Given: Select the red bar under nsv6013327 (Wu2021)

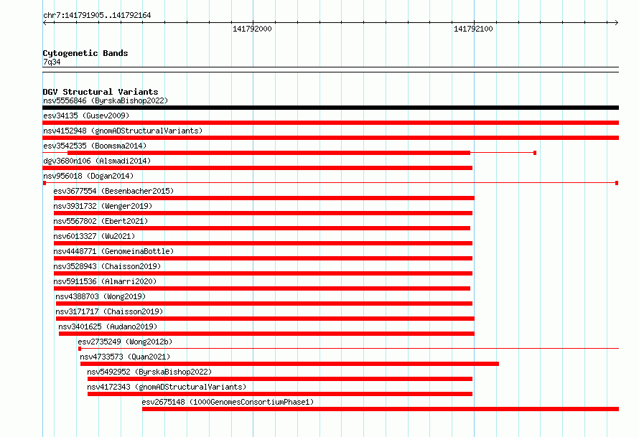Looking at the screenshot, I should tap(263, 243).
